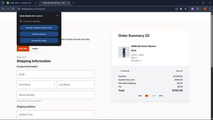Bookmark this page with the star icon
213x120 pixels.
(x=185, y=9)
